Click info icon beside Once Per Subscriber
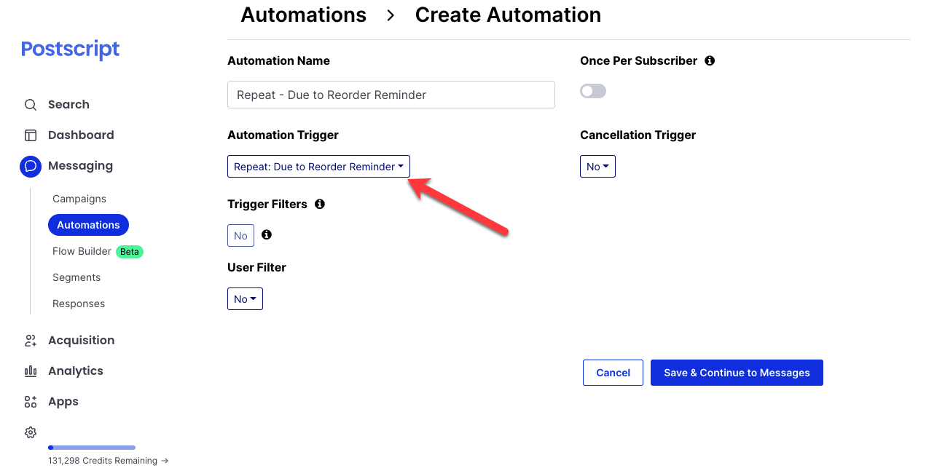 point(710,60)
